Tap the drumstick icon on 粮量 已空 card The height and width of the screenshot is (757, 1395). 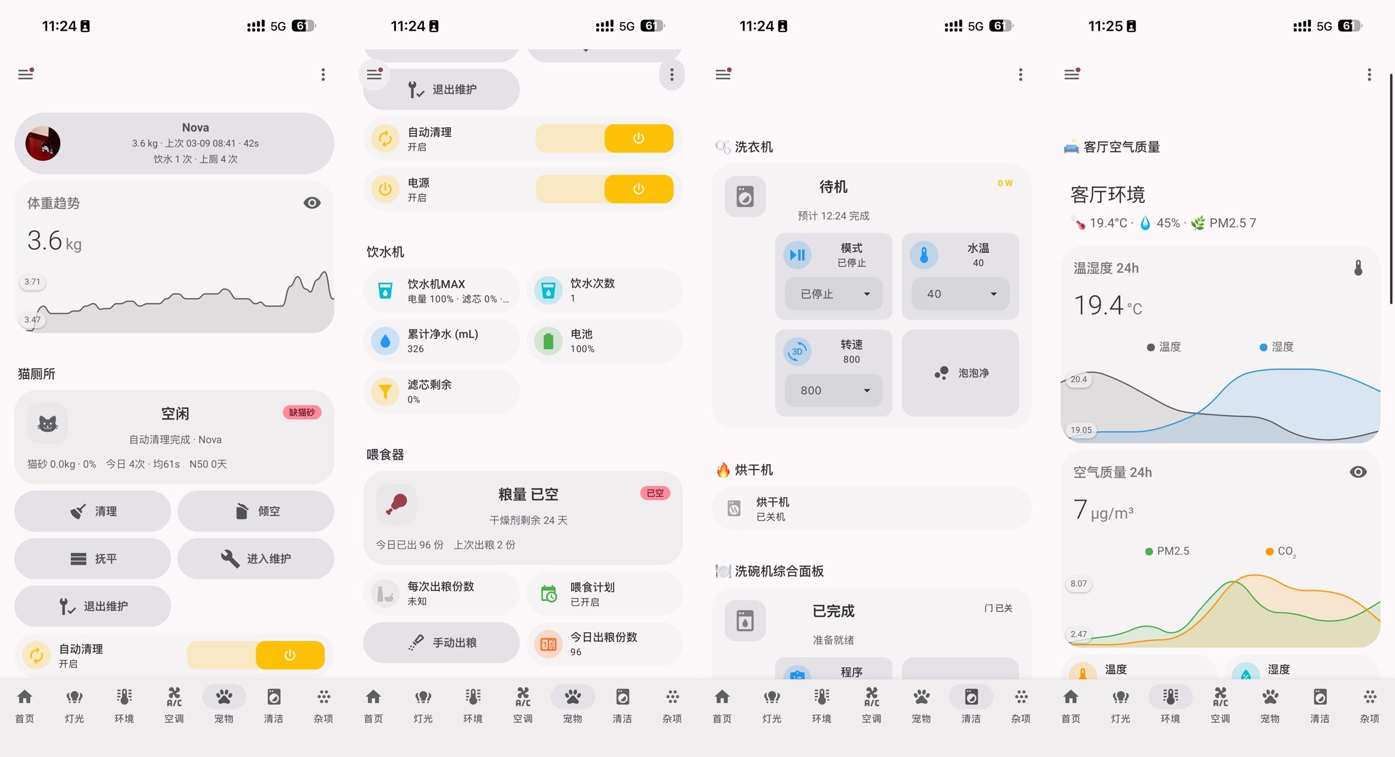pos(396,504)
